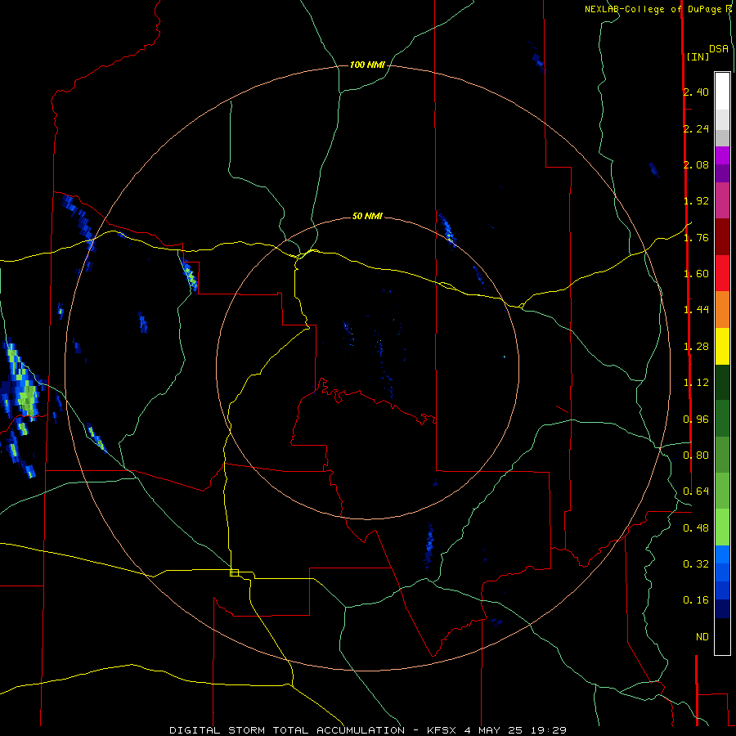
Task: Click the '100 NMI' range ring label
Action: tap(367, 65)
